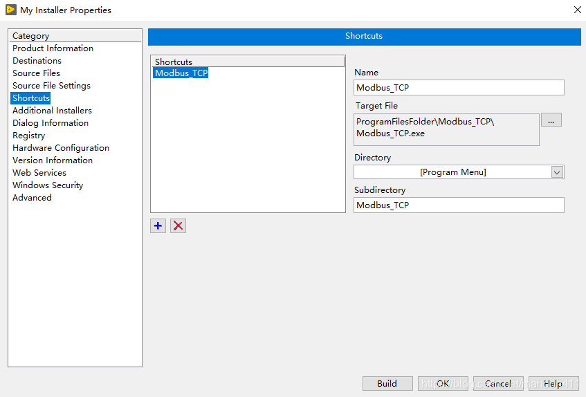The height and width of the screenshot is (397, 586).
Task: Click into the Name input field
Action: pos(459,88)
